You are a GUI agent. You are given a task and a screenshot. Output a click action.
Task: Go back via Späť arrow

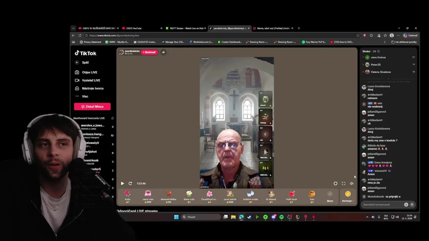click(77, 63)
